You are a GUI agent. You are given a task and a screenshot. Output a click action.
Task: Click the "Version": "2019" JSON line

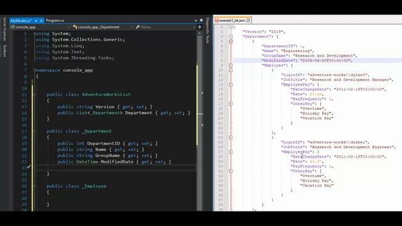coord(264,31)
